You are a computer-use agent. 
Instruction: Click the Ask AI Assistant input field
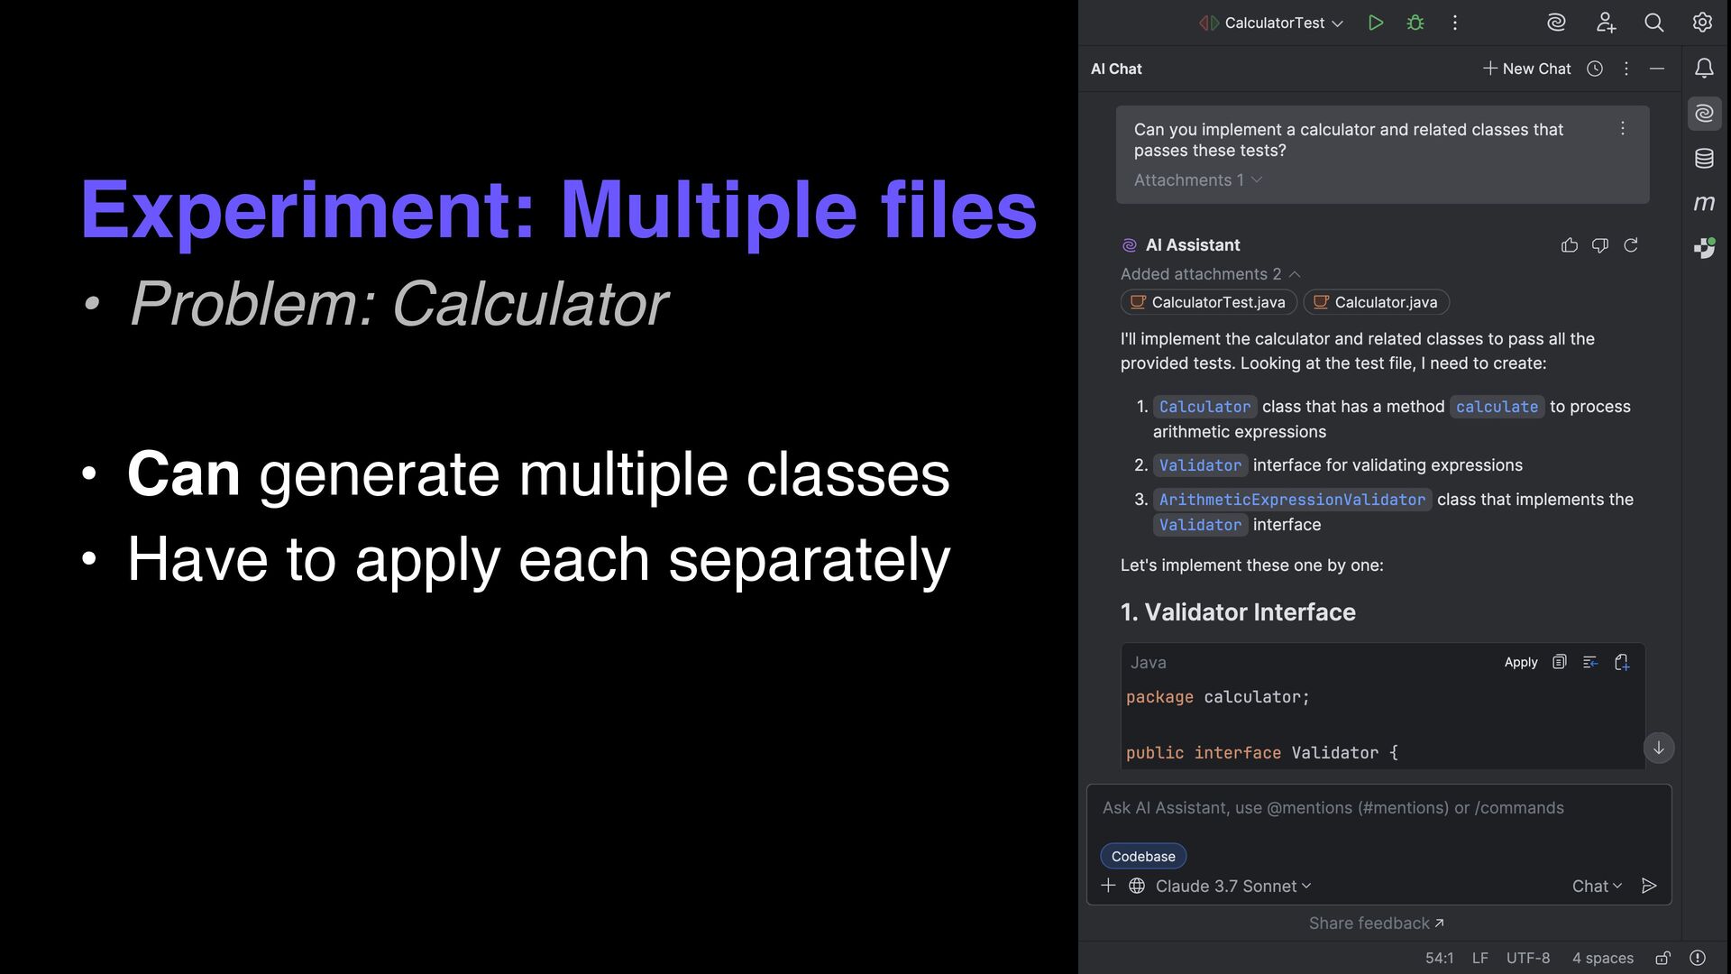[1378, 808]
